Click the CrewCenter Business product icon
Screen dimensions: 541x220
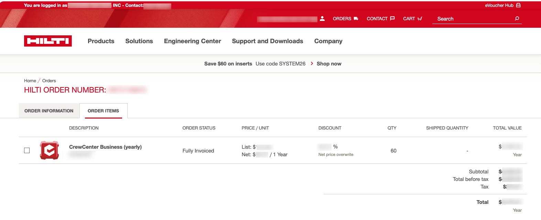50,150
